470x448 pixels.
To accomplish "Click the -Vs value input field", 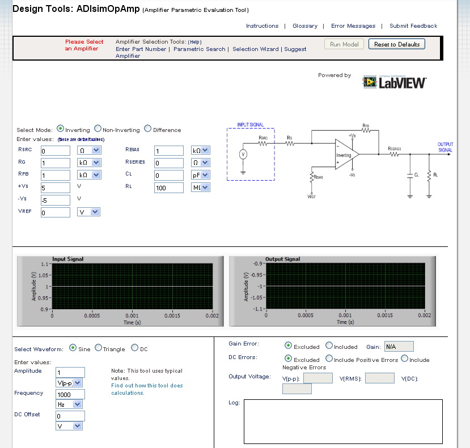I will click(56, 200).
